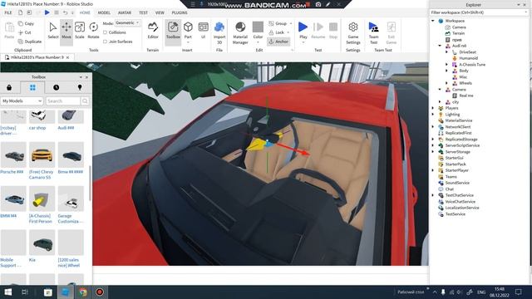Expand the city model node
The width and height of the screenshot is (532, 299).
click(440, 101)
